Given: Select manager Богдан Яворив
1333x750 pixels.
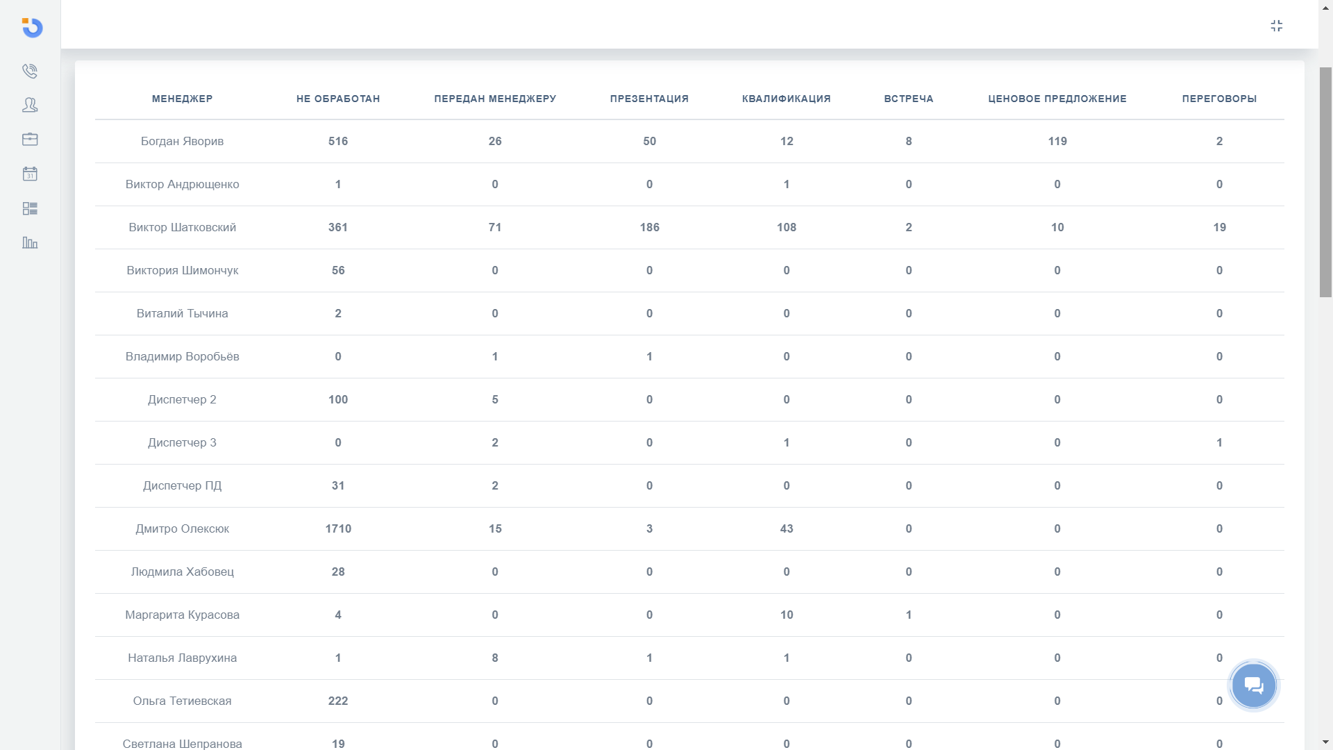Looking at the screenshot, I should point(182,141).
